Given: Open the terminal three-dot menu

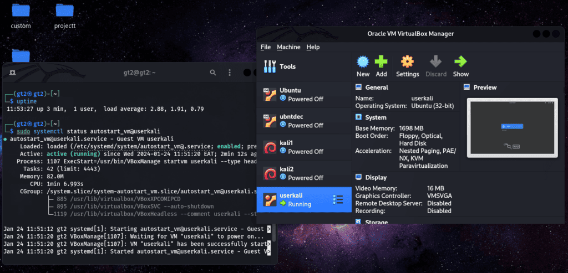Looking at the screenshot, I should pyautogui.click(x=229, y=73).
